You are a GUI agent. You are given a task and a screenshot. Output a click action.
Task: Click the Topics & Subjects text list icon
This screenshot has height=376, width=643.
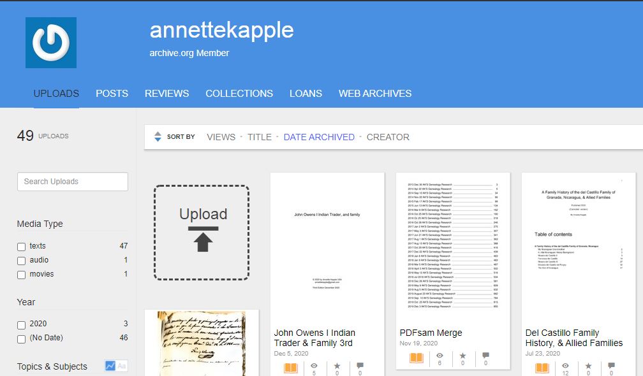click(x=122, y=366)
